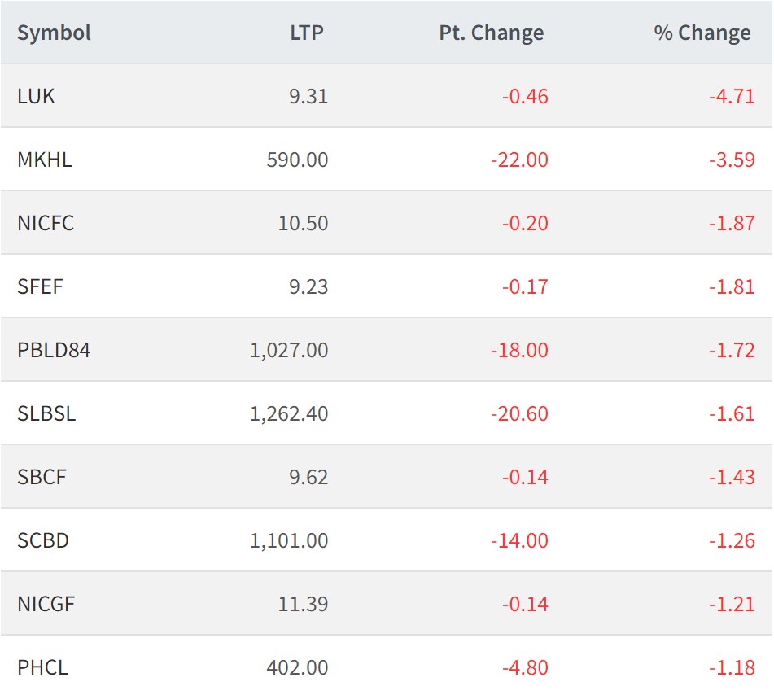The height and width of the screenshot is (695, 774).
Task: Sort by the LTP column header
Action: 306,33
